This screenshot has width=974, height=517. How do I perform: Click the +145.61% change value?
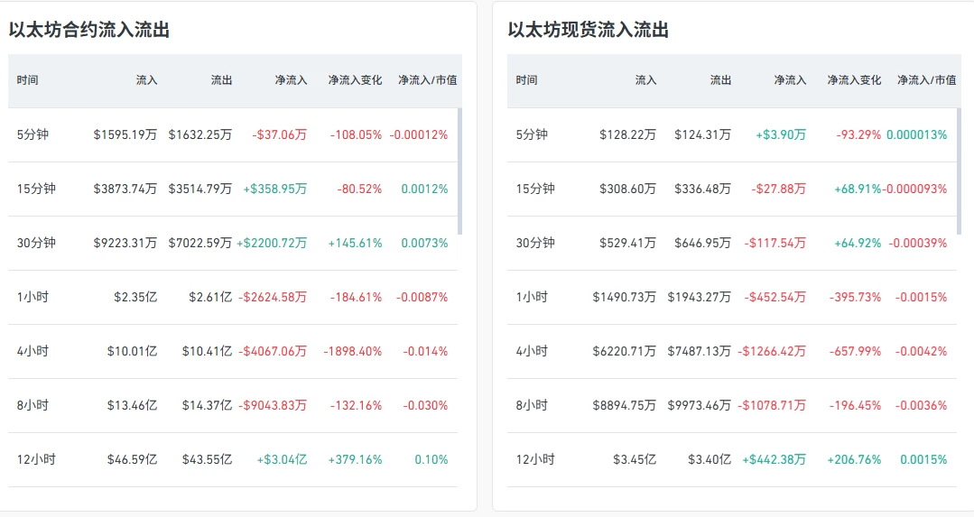356,243
